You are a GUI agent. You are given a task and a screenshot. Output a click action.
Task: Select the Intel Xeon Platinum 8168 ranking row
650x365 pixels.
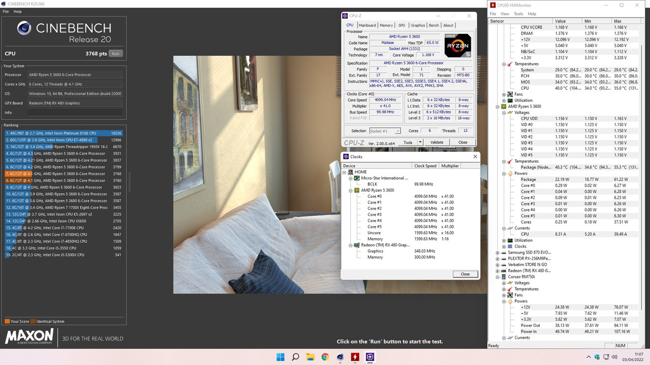[63, 133]
